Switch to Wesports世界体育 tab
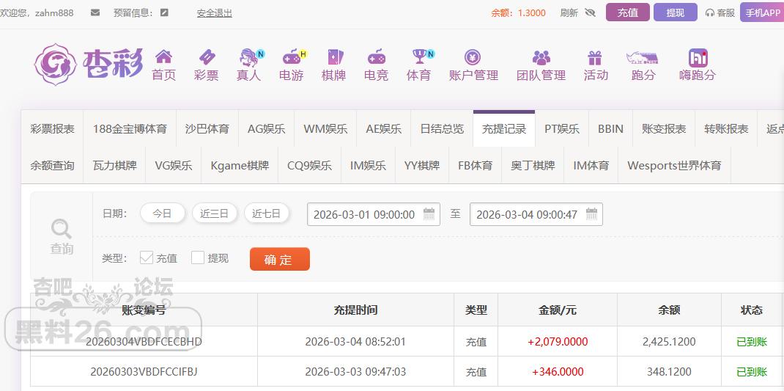This screenshot has width=784, height=391. pyautogui.click(x=675, y=165)
